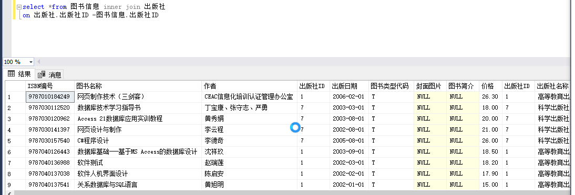Click the 图书名称 column header

point(138,86)
